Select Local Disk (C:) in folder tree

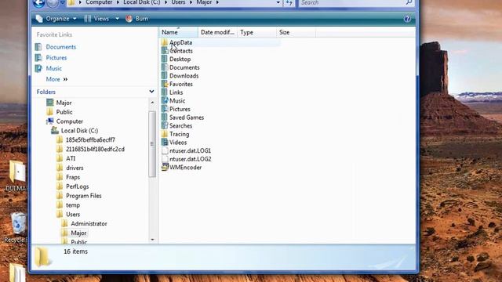tap(79, 131)
